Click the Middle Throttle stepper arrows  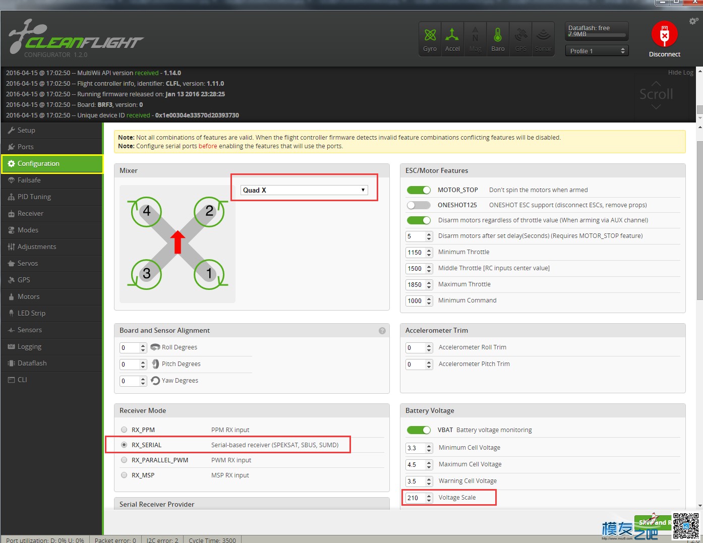(429, 268)
